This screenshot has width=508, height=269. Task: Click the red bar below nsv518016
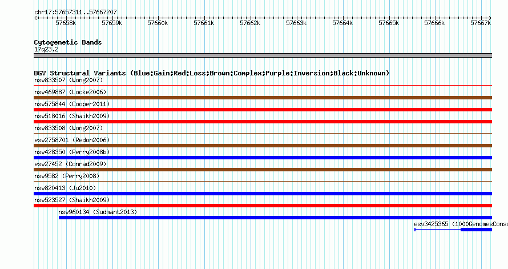(x=263, y=122)
